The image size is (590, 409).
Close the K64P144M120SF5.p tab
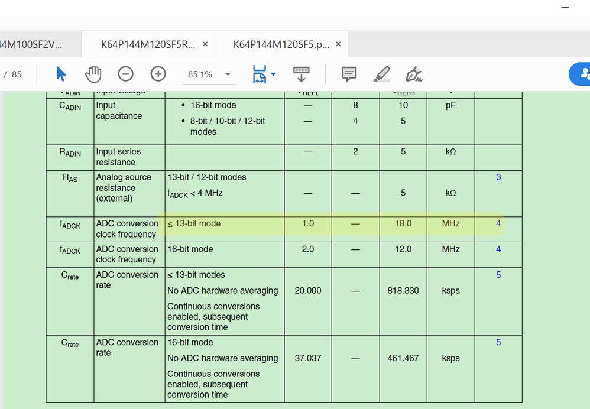(x=338, y=44)
